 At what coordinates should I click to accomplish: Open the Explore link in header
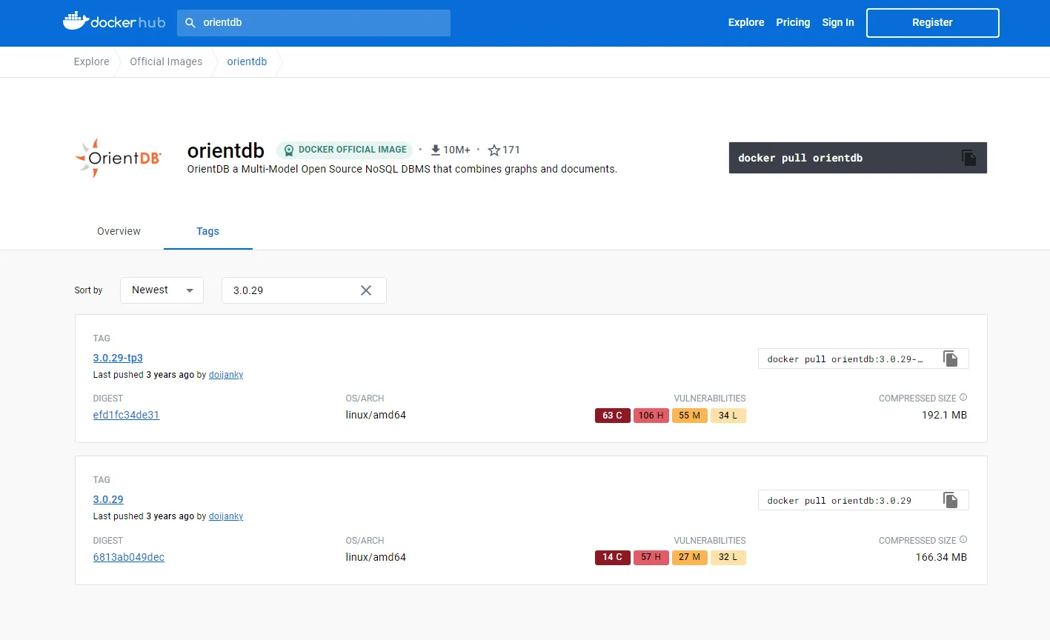pyautogui.click(x=745, y=22)
